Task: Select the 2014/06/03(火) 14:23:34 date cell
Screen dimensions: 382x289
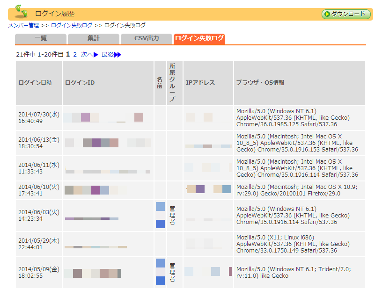Action: (39, 216)
